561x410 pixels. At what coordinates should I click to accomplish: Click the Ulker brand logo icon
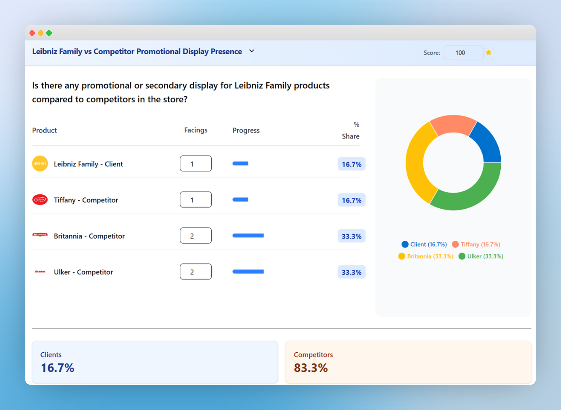[x=40, y=272]
